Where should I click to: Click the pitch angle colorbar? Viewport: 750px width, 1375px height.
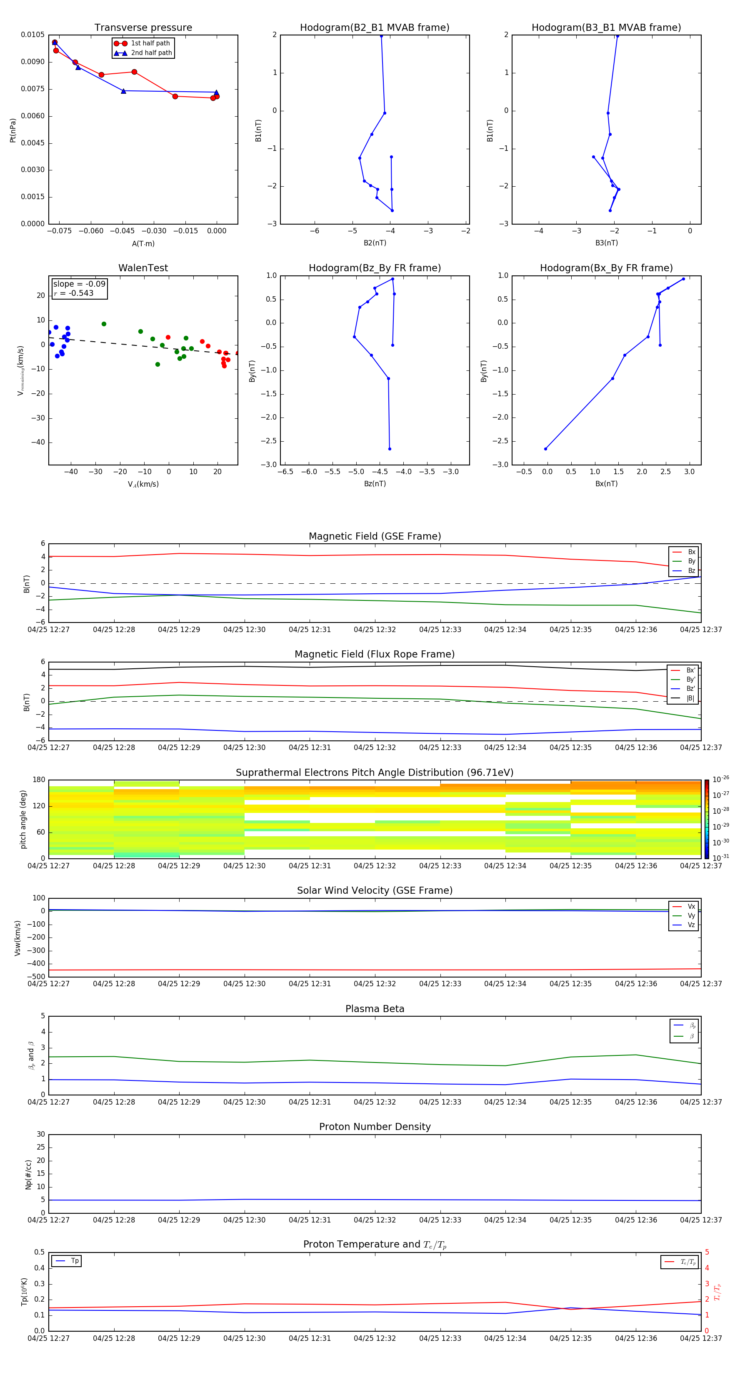tap(707, 819)
